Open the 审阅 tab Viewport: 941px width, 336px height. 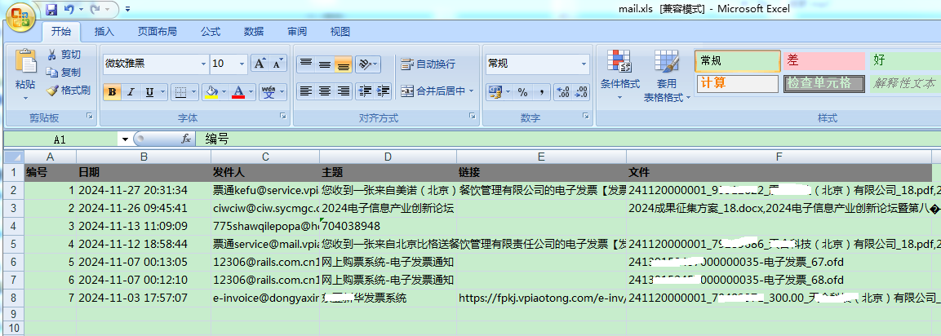point(296,31)
